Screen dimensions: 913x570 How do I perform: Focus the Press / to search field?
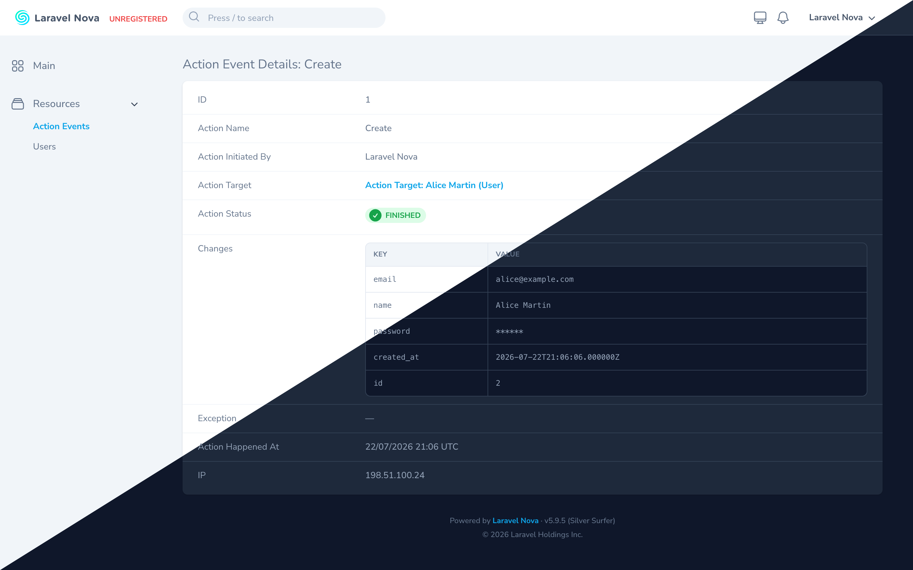(x=284, y=18)
